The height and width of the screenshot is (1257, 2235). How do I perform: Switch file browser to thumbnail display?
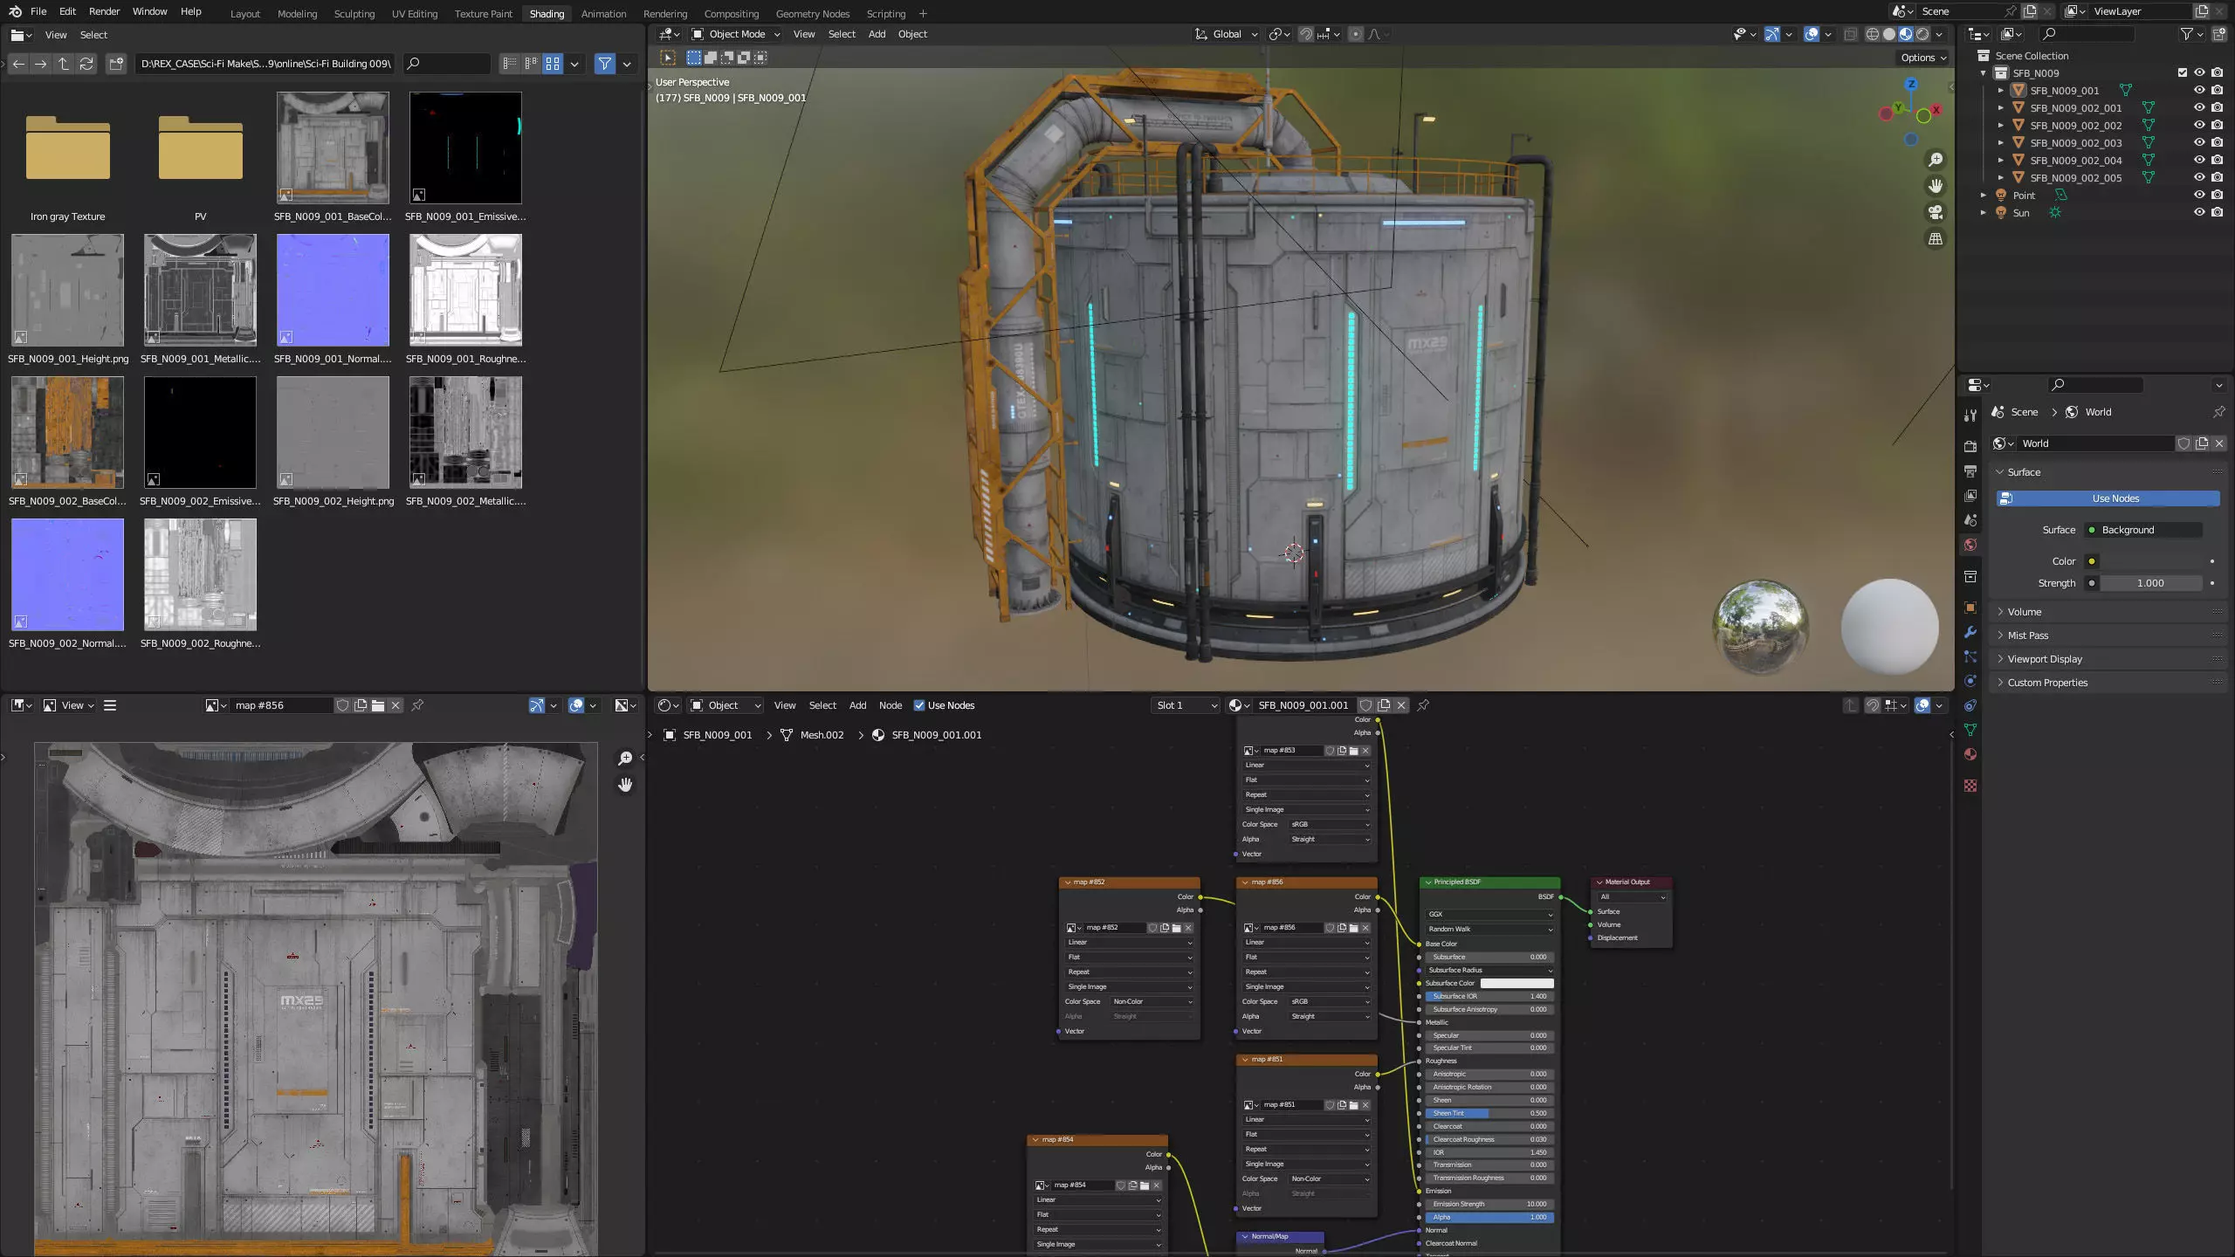tap(553, 64)
